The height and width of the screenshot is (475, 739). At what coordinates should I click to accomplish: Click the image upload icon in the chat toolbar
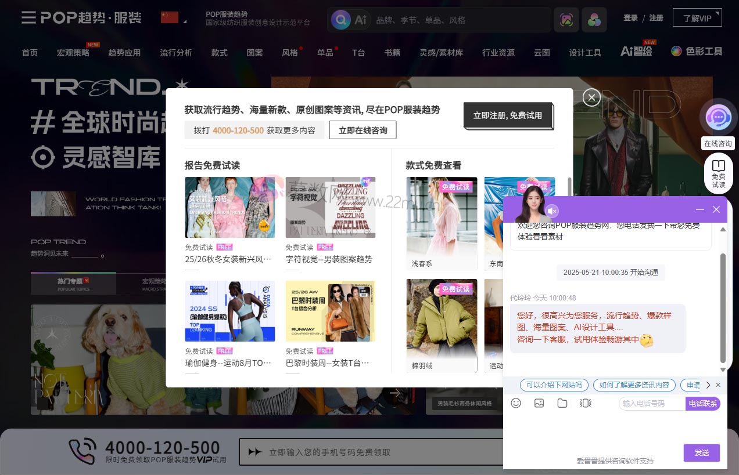click(x=539, y=403)
